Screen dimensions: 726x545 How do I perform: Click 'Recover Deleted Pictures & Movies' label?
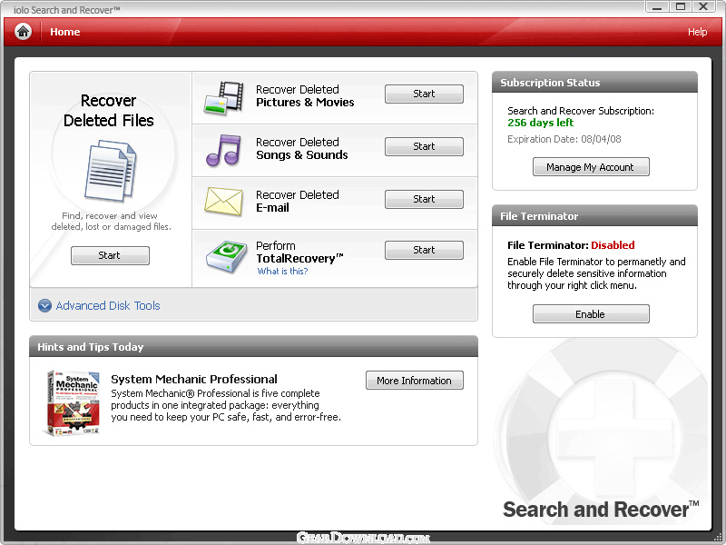tap(305, 96)
